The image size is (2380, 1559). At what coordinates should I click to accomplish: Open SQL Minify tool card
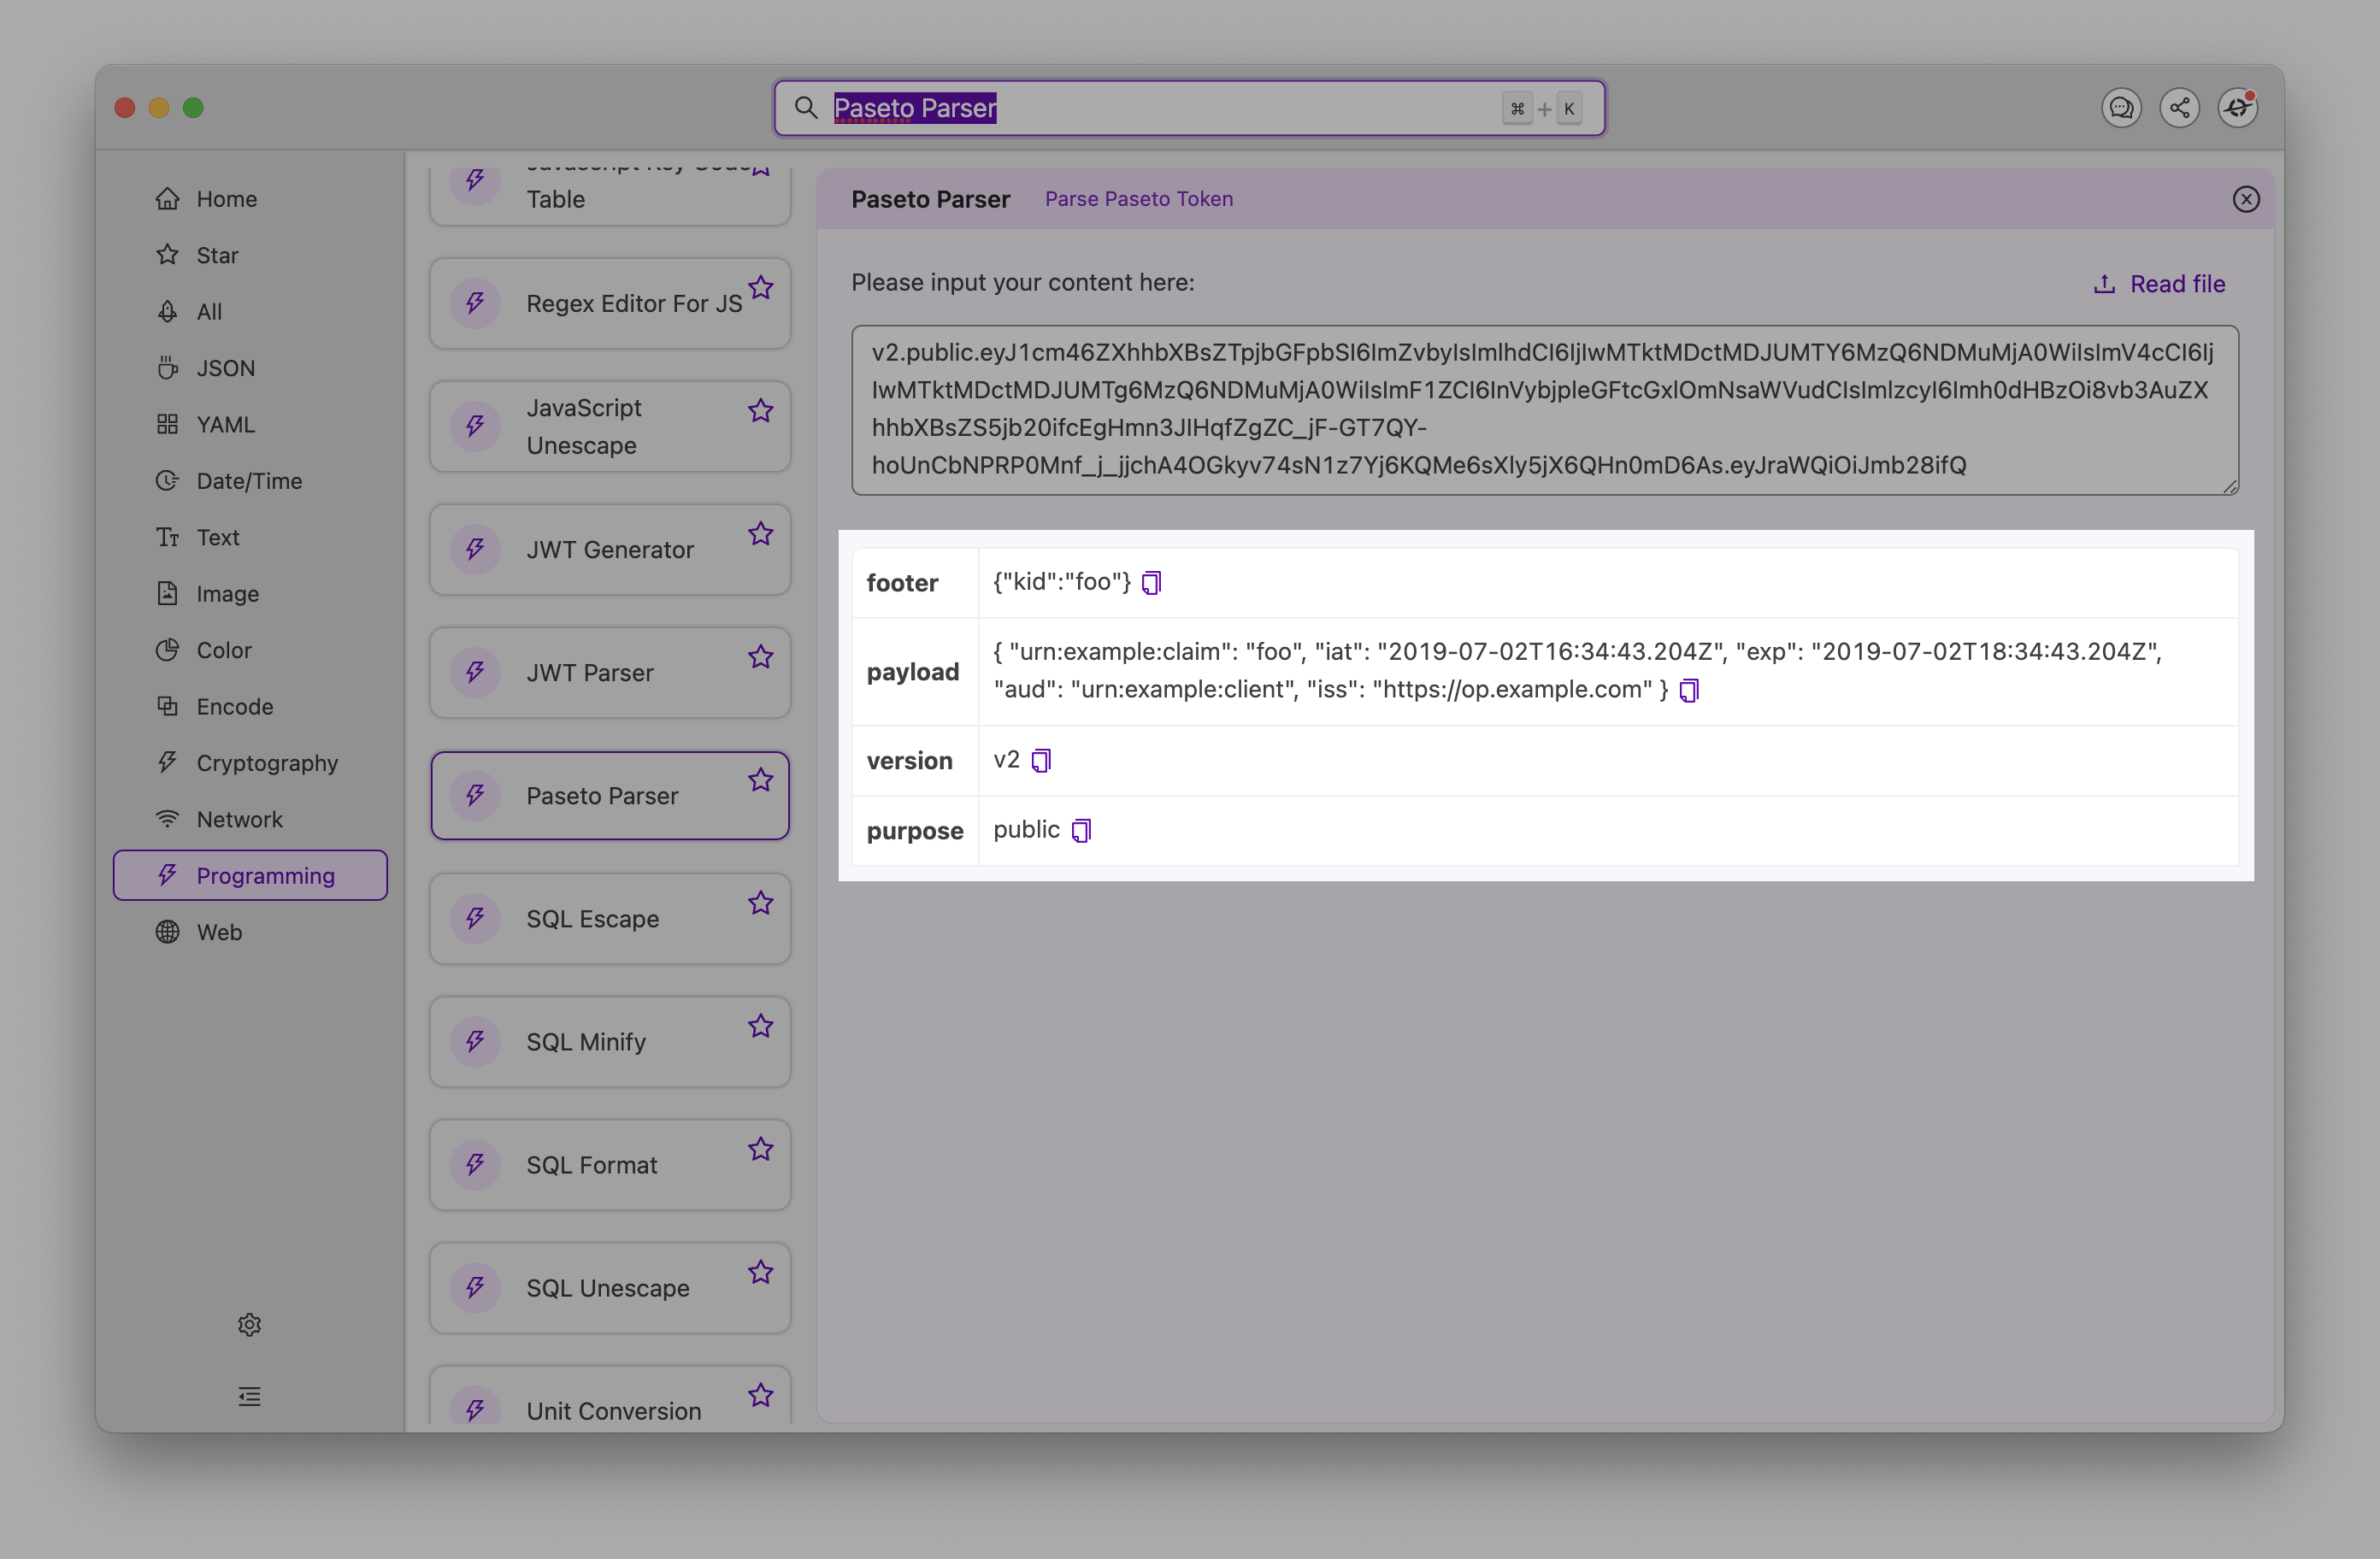pos(610,1041)
